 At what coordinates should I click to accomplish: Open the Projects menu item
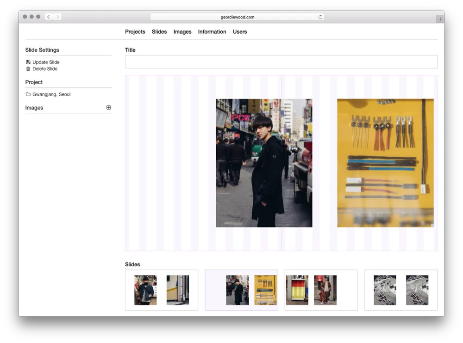(135, 31)
